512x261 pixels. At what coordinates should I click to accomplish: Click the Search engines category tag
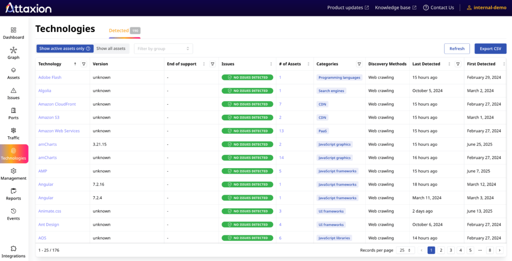tap(331, 91)
